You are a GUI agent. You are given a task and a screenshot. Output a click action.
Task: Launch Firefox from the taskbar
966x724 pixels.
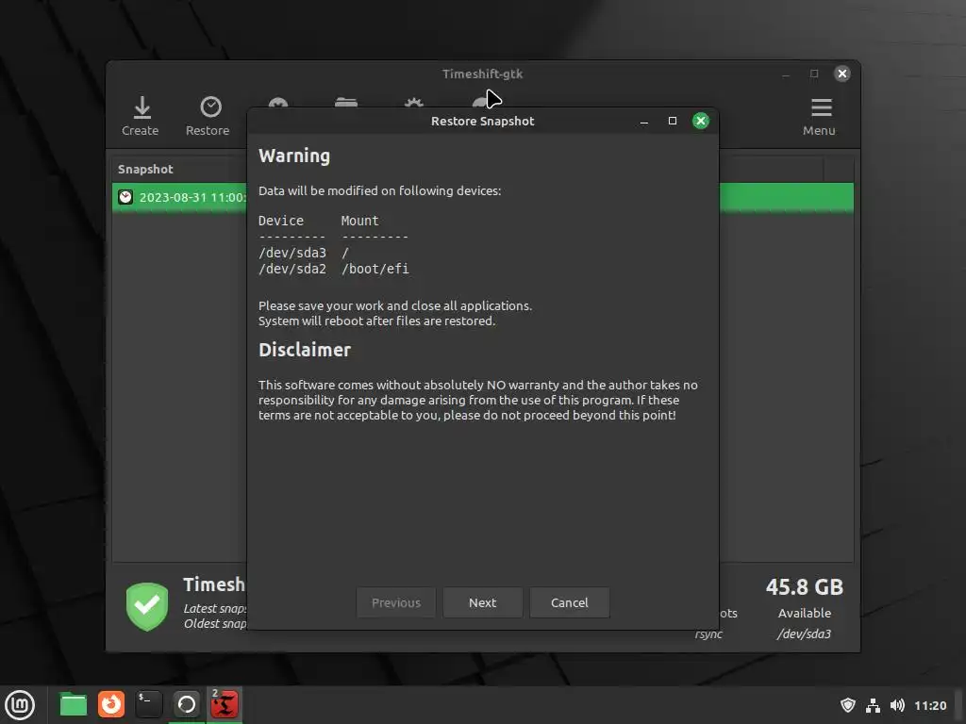coord(111,705)
